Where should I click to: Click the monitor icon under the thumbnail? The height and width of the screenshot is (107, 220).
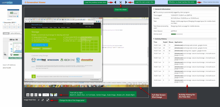pos(11,55)
